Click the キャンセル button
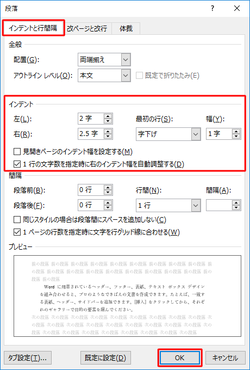Screen dimensions: 250x370 coord(226,357)
